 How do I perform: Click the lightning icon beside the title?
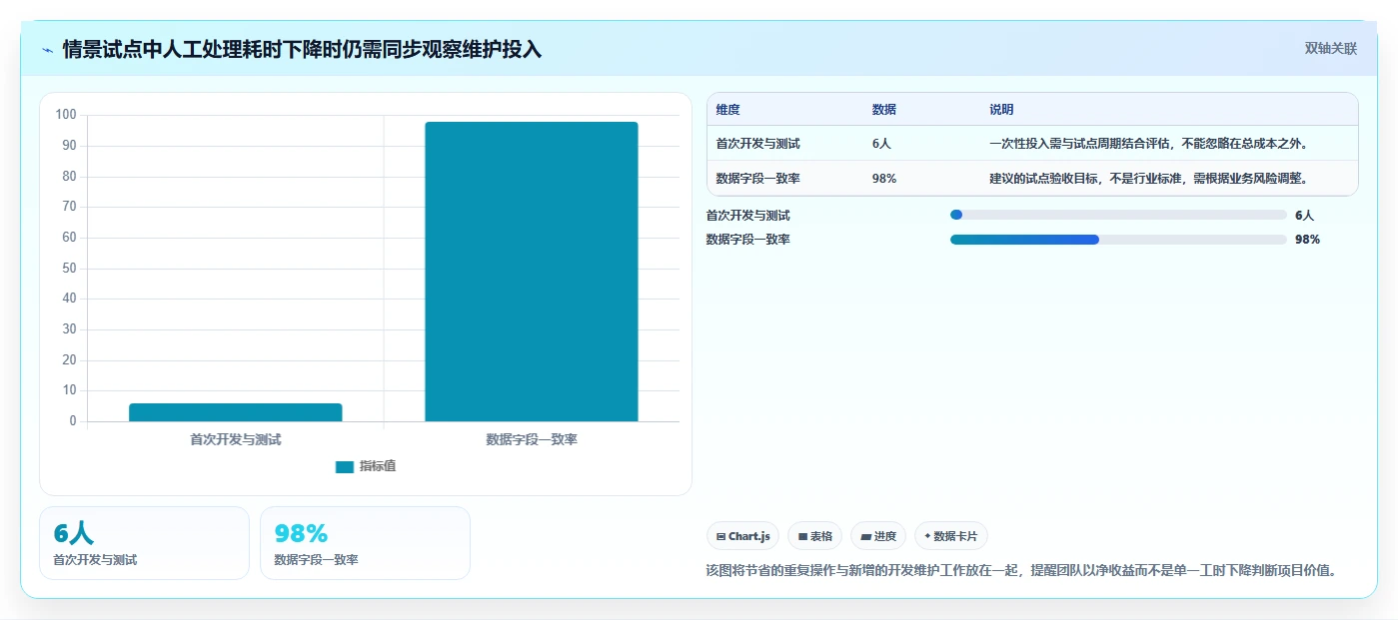point(47,50)
